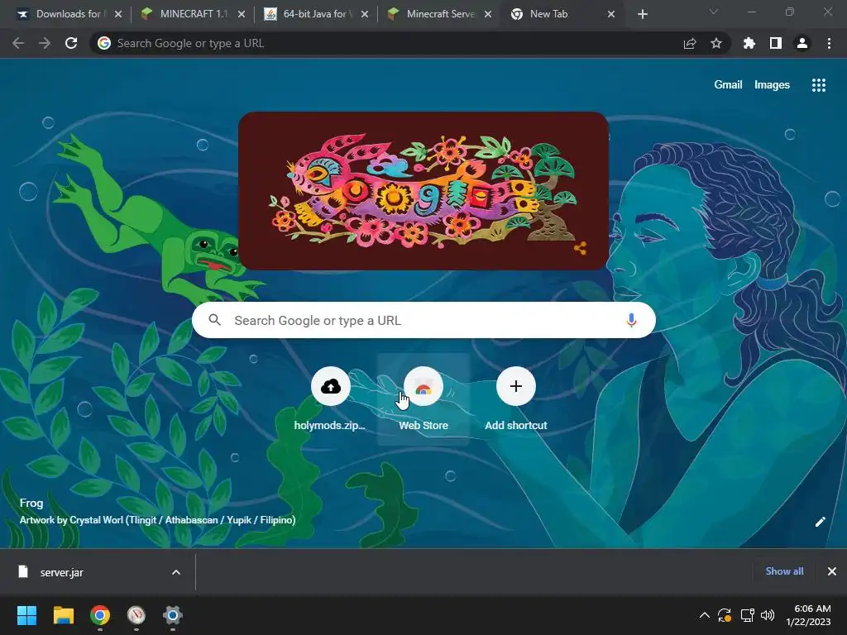Image resolution: width=847 pixels, height=635 pixels.
Task: Click the magnifier icon in search box
Action: click(215, 320)
